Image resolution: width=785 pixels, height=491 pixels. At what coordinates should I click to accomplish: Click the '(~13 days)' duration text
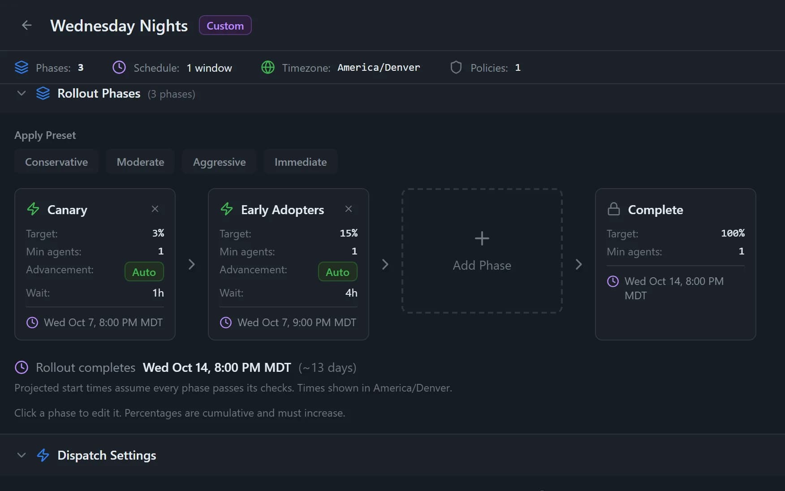coord(328,368)
